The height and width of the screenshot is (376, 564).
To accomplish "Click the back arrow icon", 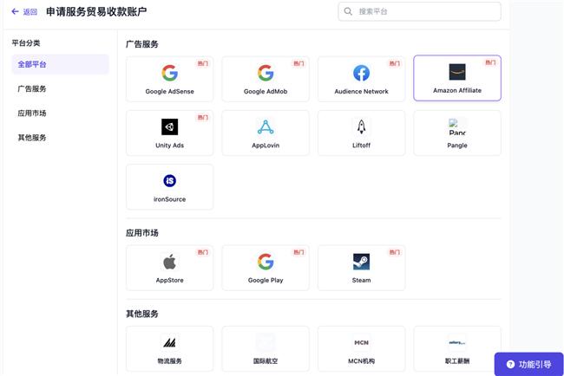I will coord(15,11).
